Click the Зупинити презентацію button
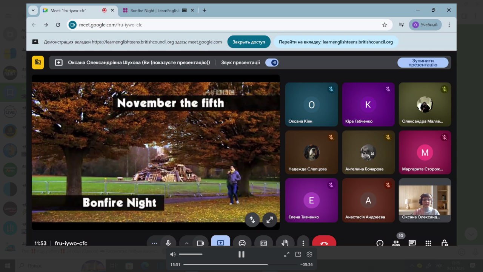483x272 pixels. (423, 63)
